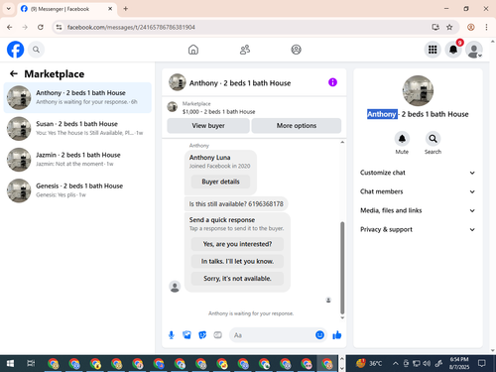This screenshot has width=496, height=372.
Task: Click the View buyer button
Action: [x=208, y=126]
